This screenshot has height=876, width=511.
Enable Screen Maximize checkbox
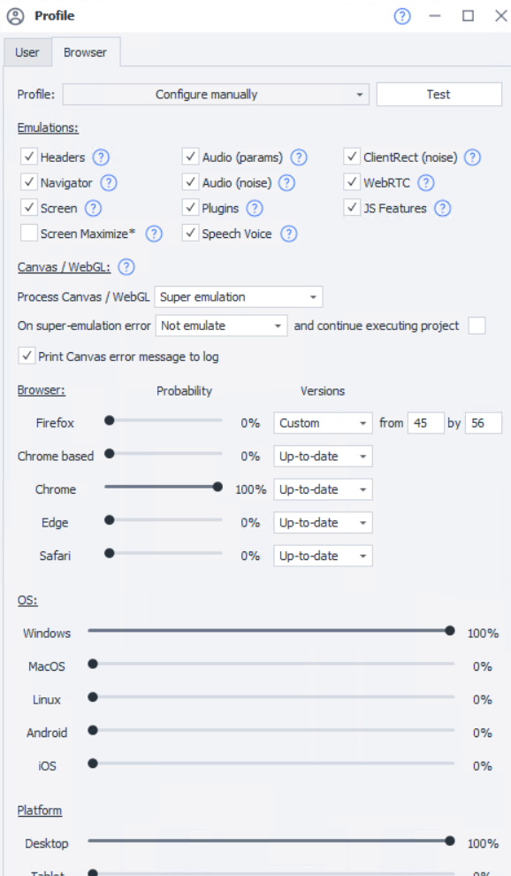[29, 233]
